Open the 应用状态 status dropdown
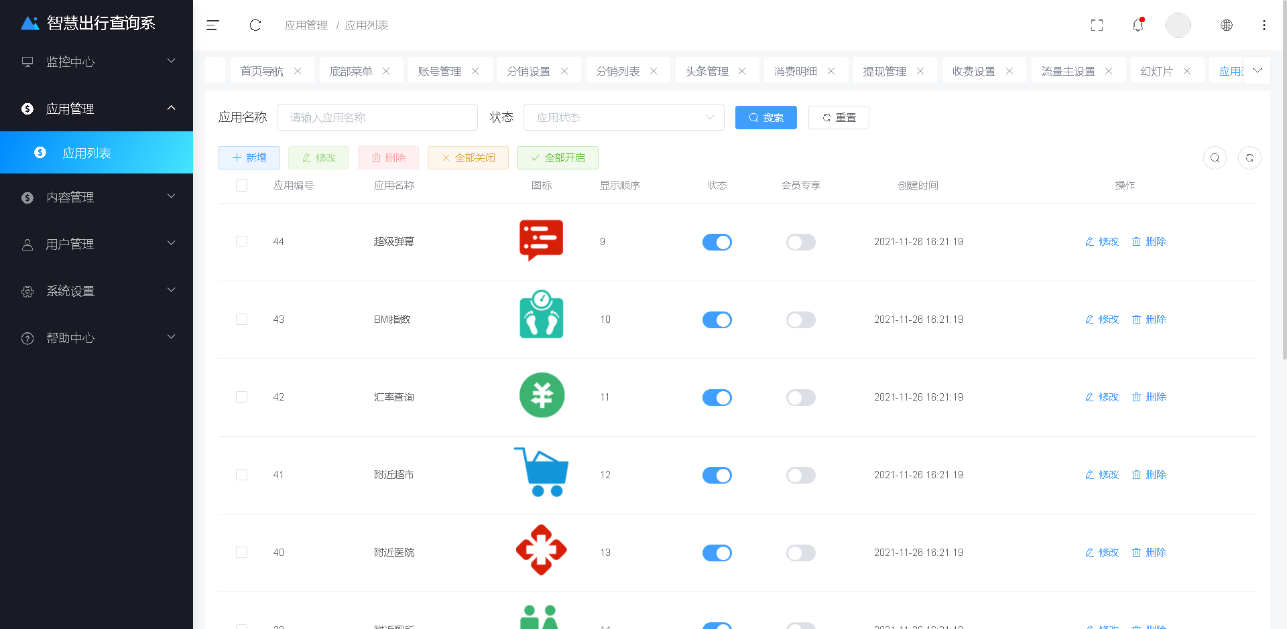The width and height of the screenshot is (1287, 629). (623, 118)
